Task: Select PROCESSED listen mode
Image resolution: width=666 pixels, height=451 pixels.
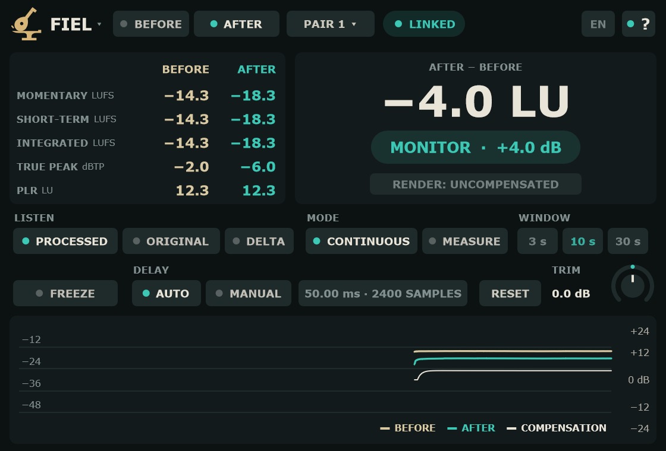Action: (65, 241)
